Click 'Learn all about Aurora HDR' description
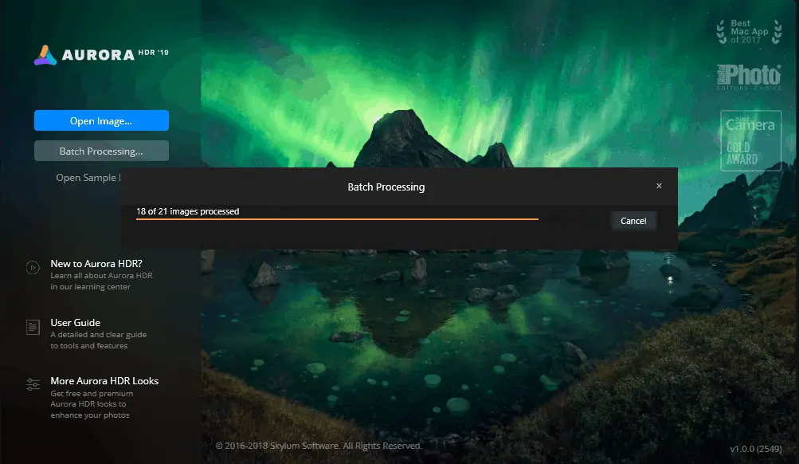This screenshot has width=799, height=464. pyautogui.click(x=101, y=281)
